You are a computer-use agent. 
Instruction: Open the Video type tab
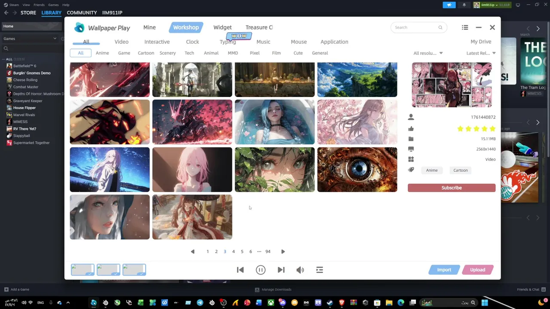[122, 42]
